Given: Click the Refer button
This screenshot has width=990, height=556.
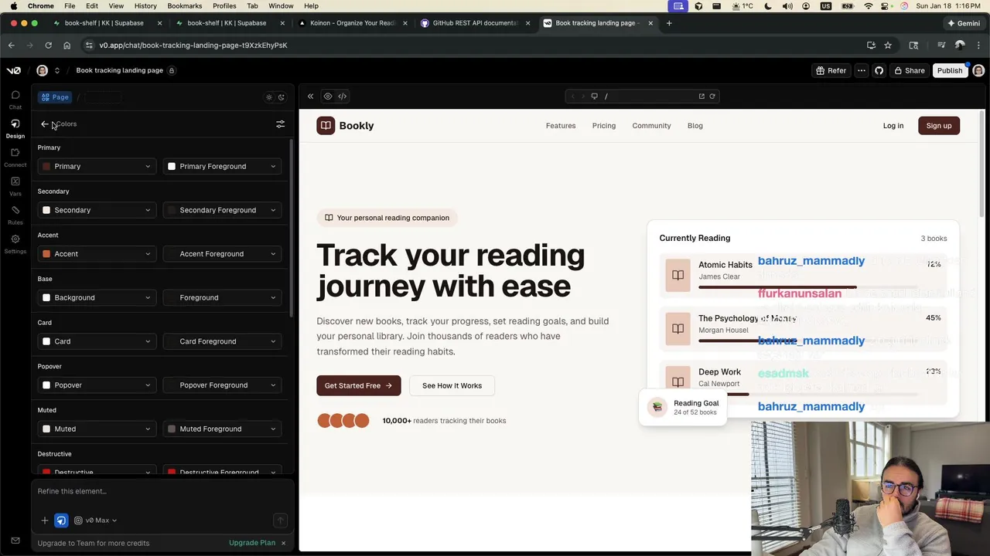Looking at the screenshot, I should click(831, 70).
